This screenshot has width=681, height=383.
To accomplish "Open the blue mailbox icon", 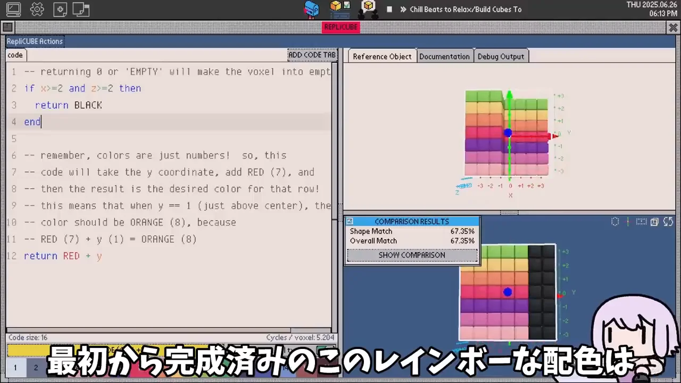I will pos(311,9).
